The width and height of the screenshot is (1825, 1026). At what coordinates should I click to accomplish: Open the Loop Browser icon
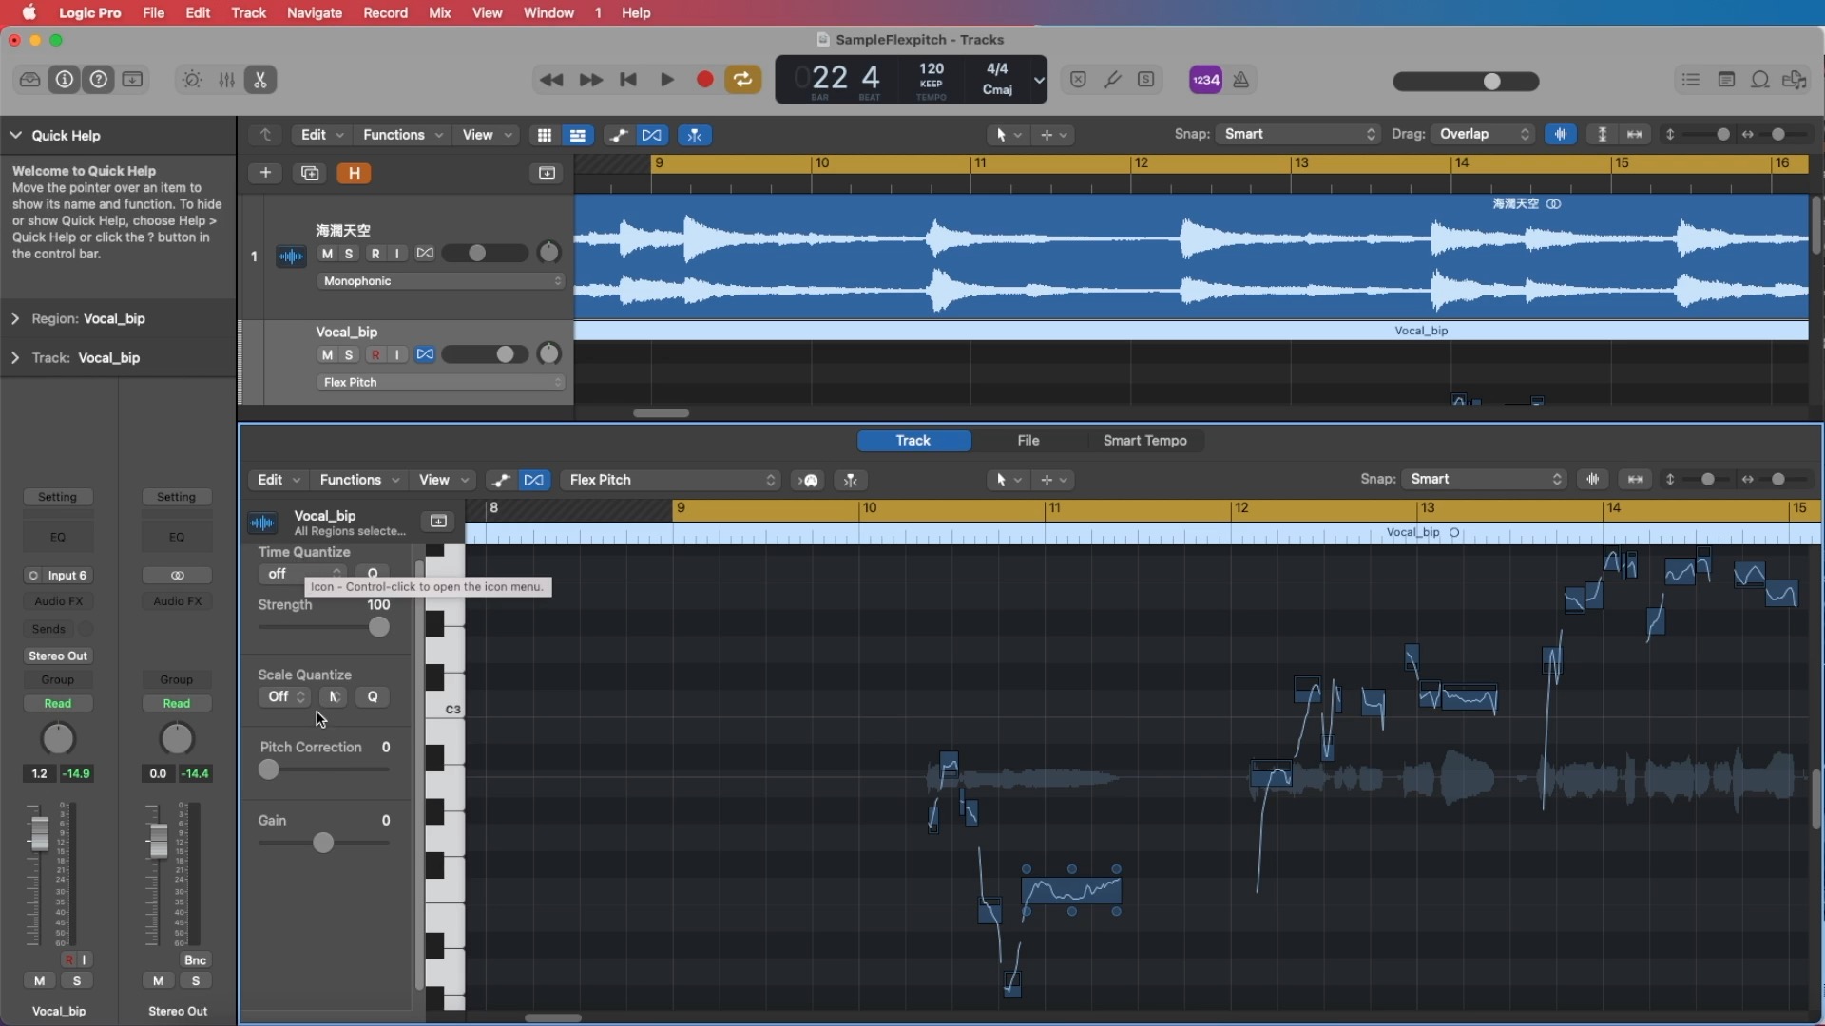tap(1760, 80)
